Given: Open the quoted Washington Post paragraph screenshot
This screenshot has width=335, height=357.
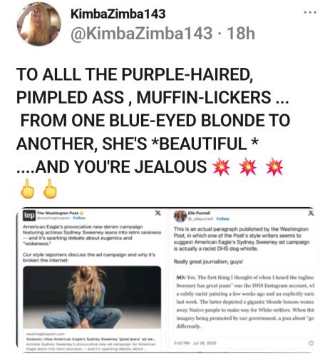Looking at the screenshot, I should (x=244, y=301).
